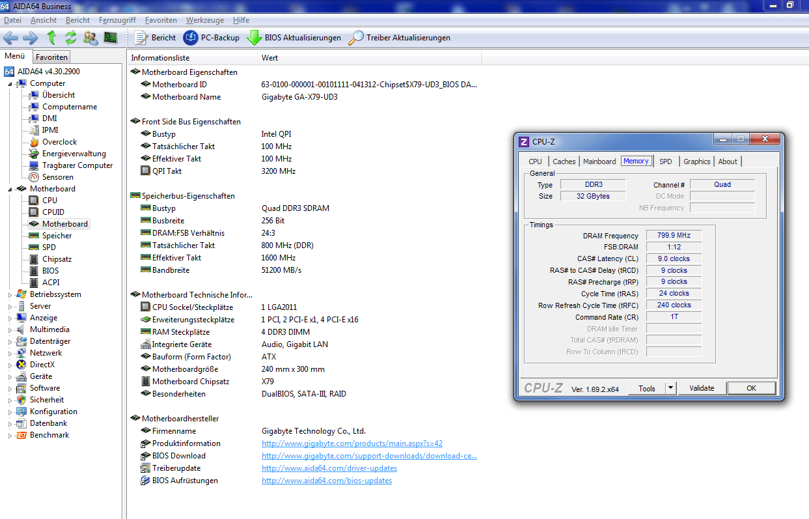Expand the Multimedia tree node
809x519 pixels.
click(10, 330)
